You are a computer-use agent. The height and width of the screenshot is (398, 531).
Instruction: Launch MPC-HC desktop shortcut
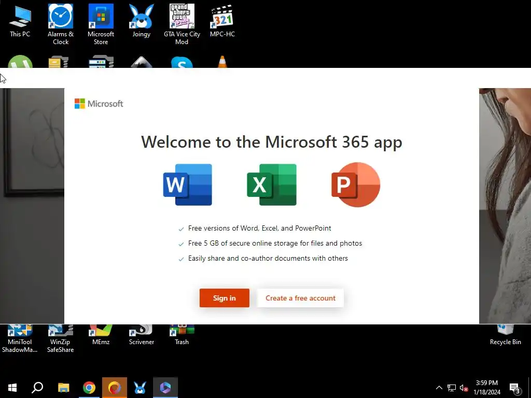(222, 21)
